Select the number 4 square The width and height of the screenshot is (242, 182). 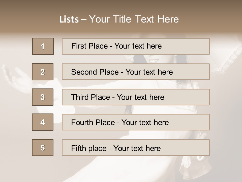click(43, 122)
